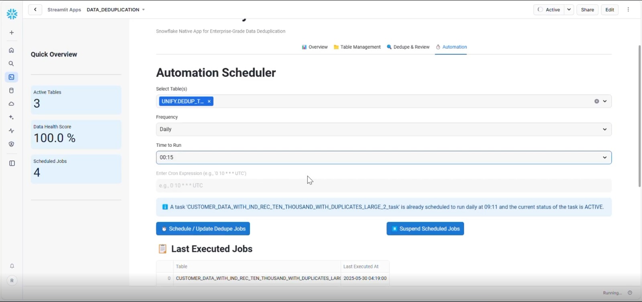
Task: Open the Home icon in sidebar
Action: [12, 50]
